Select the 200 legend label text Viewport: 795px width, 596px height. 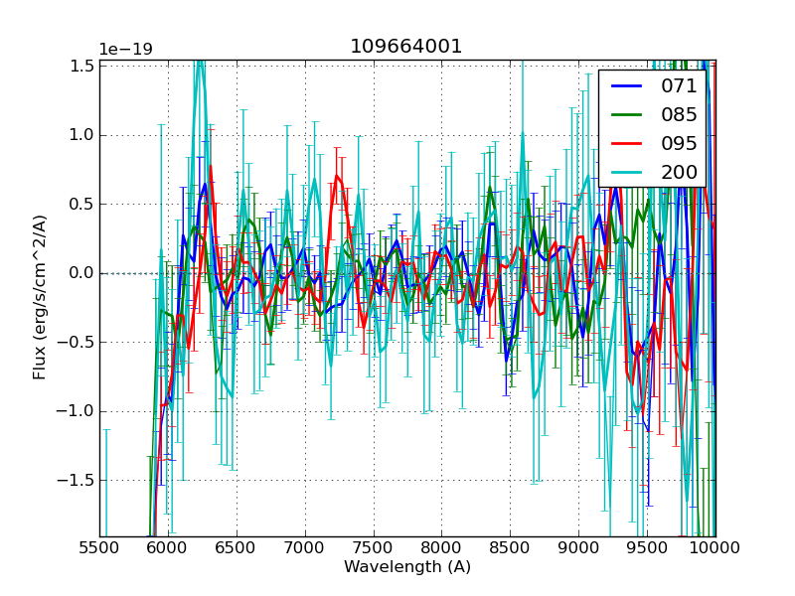tap(679, 173)
